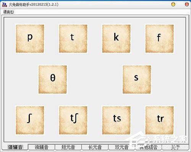Open the 短元音 tab
191x152 pixels.
(x=68, y=147)
